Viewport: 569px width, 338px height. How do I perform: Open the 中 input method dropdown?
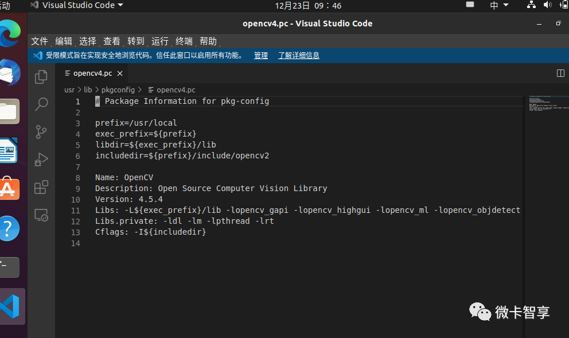pyautogui.click(x=499, y=5)
